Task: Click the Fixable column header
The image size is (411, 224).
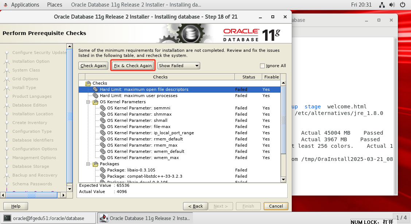Action: click(x=272, y=77)
